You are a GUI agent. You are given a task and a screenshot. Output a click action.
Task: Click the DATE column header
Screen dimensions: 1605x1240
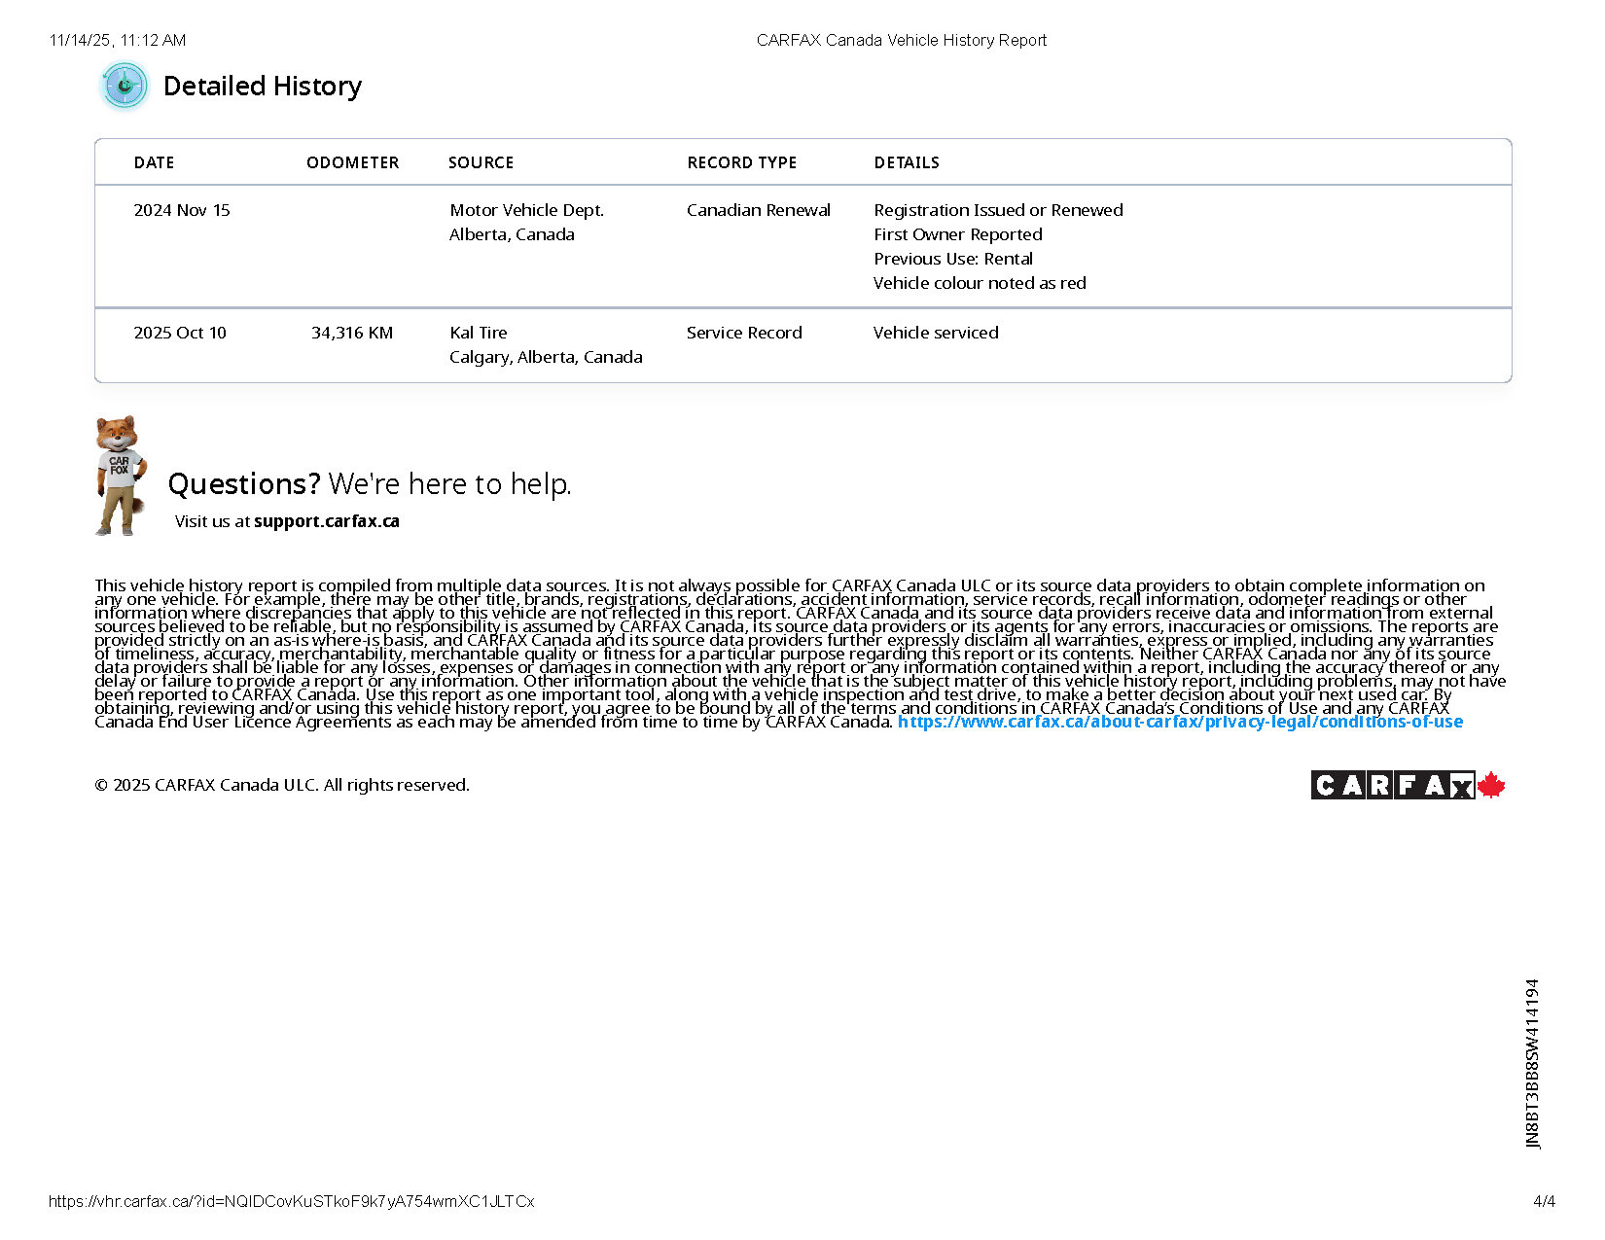(154, 162)
